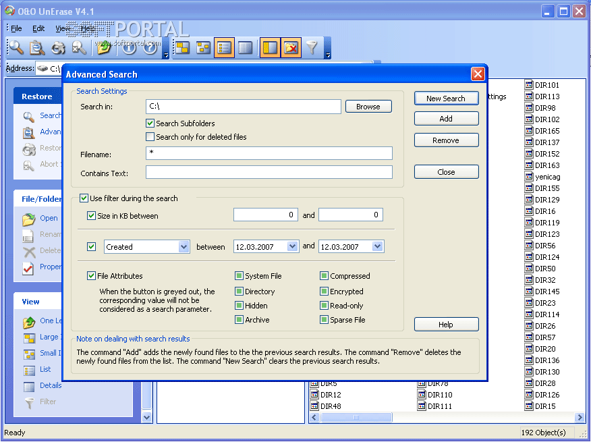
Task: Open the second date picker dropdown after 'and'
Action: (x=378, y=247)
